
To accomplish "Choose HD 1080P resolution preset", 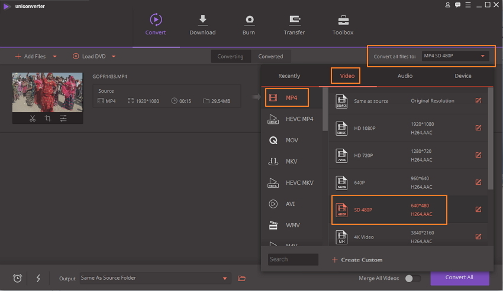I will pyautogui.click(x=407, y=128).
